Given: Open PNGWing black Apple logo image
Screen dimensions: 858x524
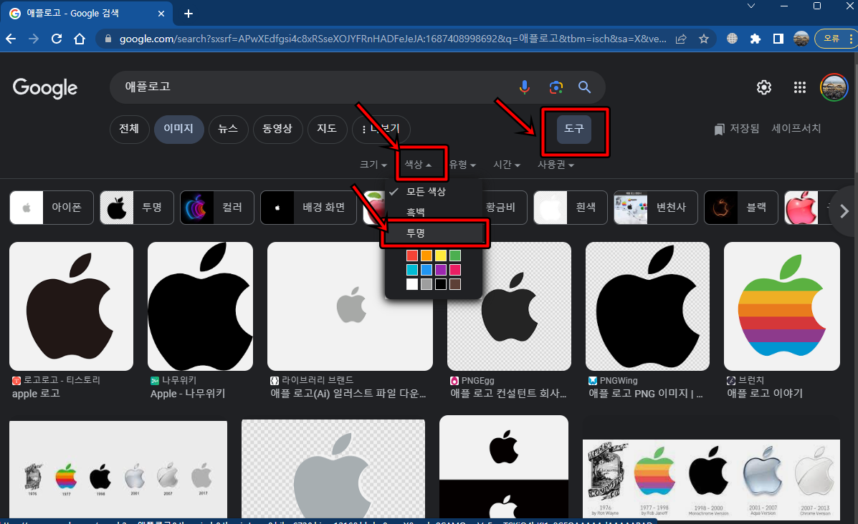Looking at the screenshot, I should point(647,306).
